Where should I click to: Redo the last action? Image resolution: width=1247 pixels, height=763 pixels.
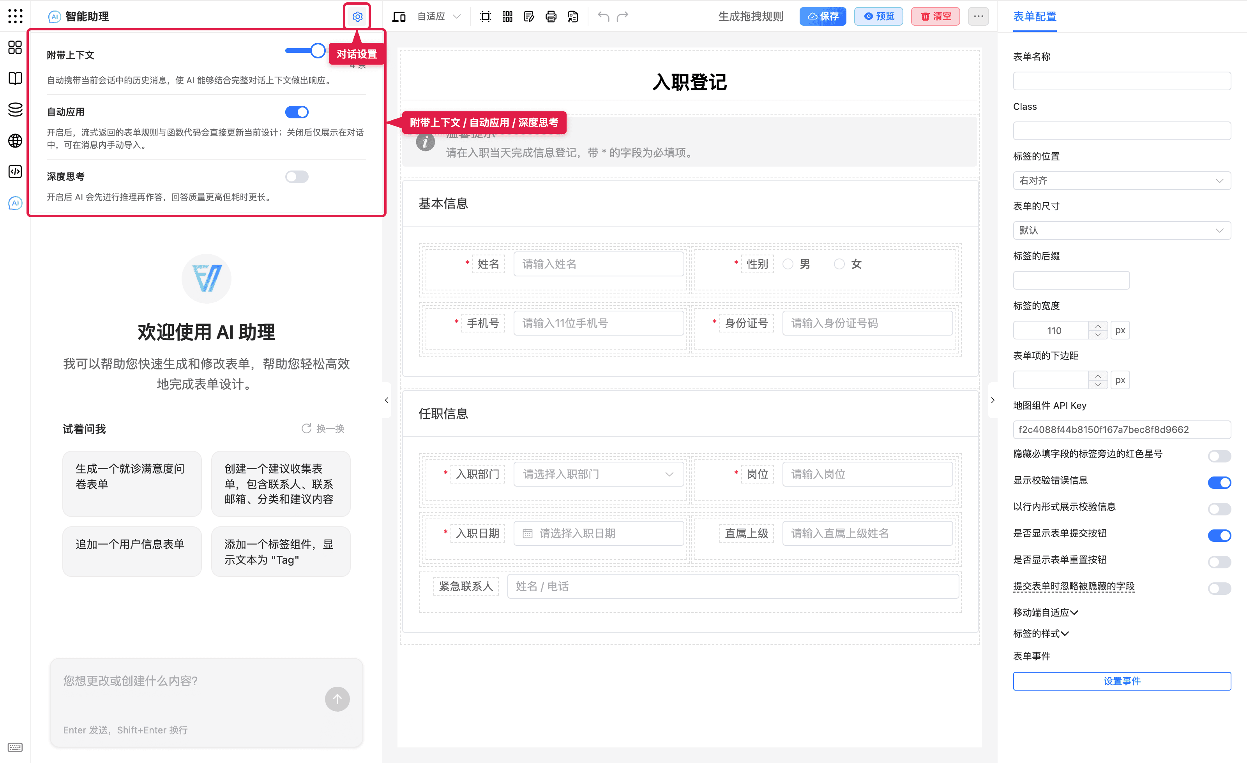622,17
